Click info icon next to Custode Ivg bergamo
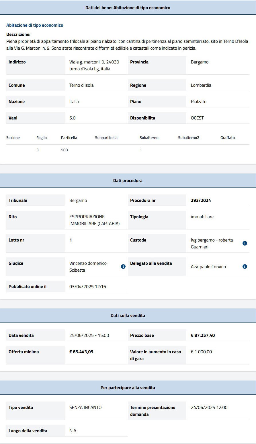 245,243
